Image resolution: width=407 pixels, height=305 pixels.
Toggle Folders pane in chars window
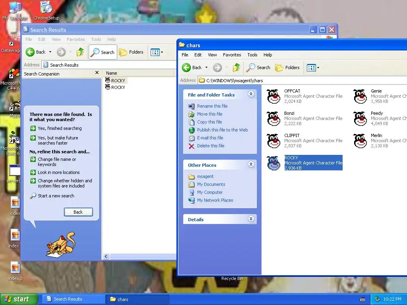[x=287, y=68]
